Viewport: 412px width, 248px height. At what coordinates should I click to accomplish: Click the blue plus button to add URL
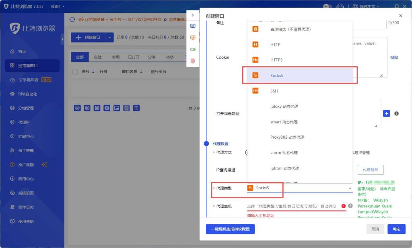tap(386, 114)
